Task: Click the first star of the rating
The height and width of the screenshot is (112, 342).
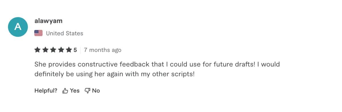Action: point(37,50)
